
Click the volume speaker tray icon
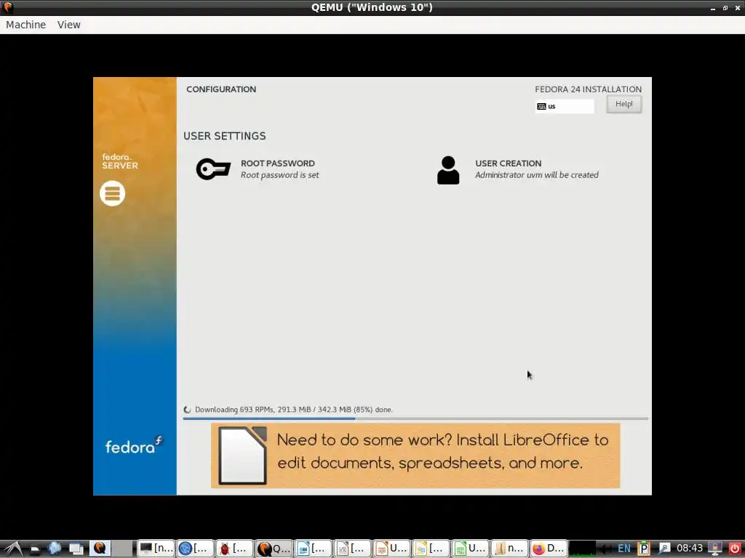point(605,549)
